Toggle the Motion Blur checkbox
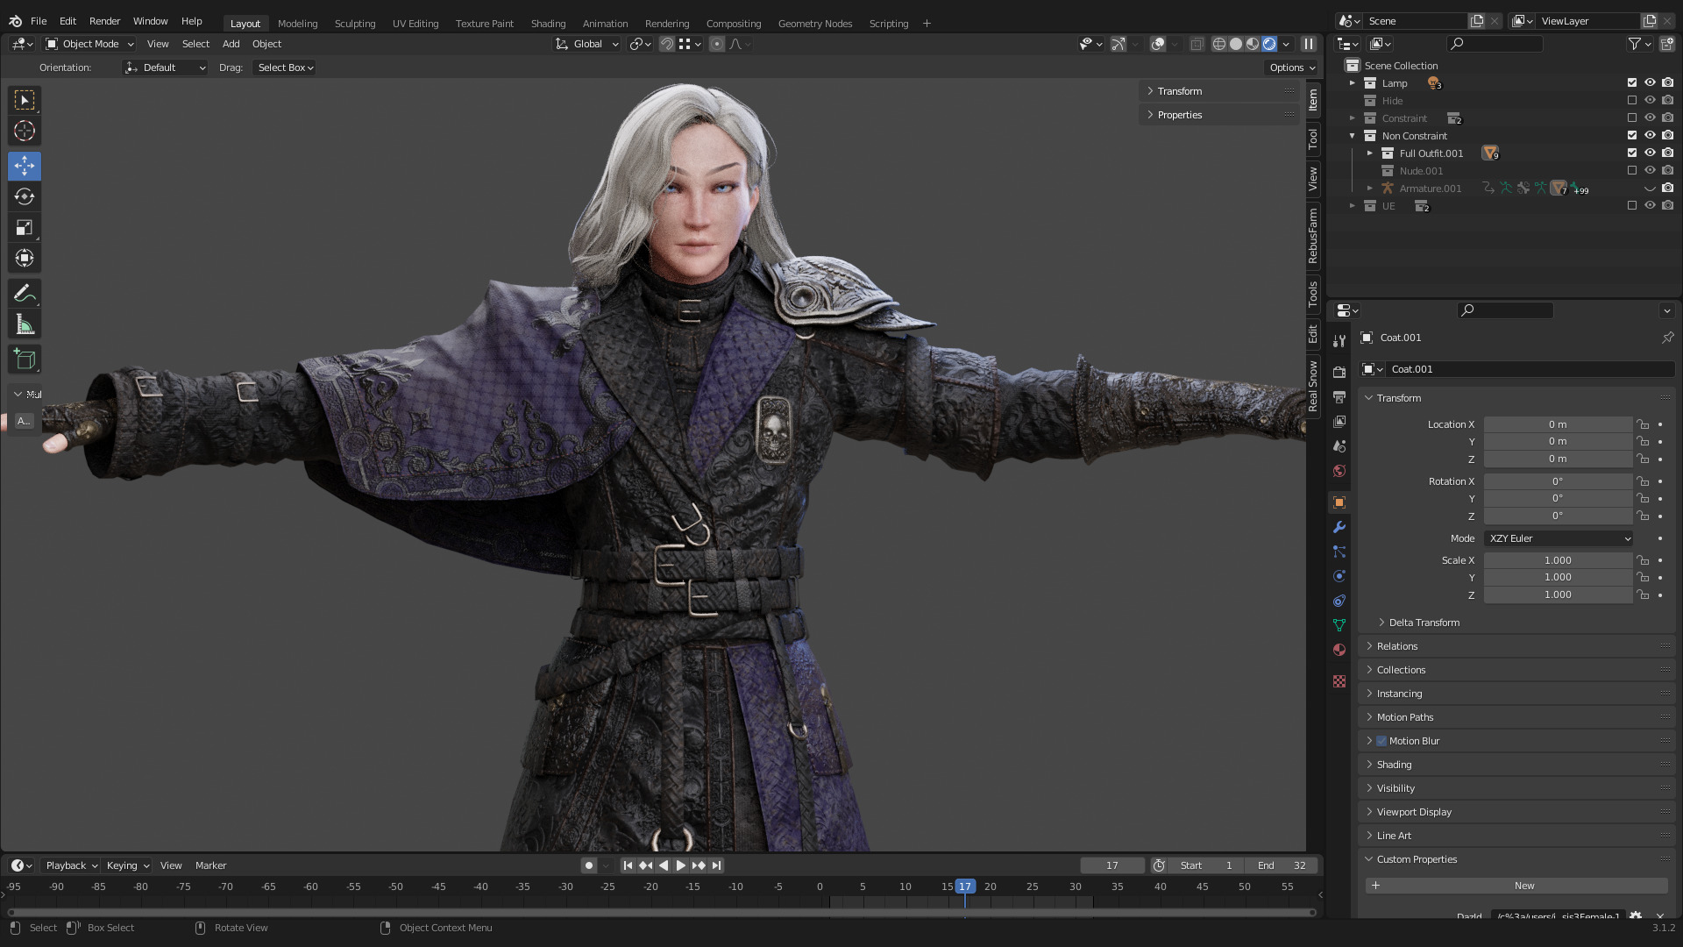Viewport: 1683px width, 947px height. (1381, 741)
